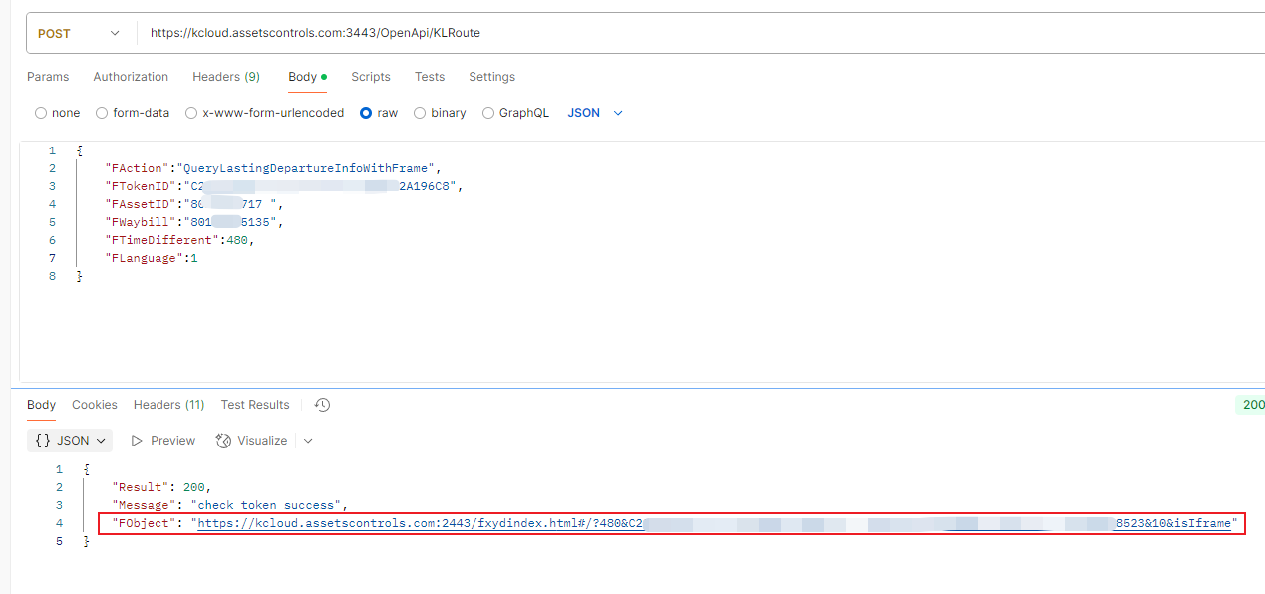Choose the GraphQL body type
Screen dimensions: 1265x594
[x=488, y=113]
